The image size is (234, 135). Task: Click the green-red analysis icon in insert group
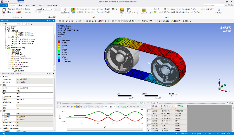tap(73, 10)
